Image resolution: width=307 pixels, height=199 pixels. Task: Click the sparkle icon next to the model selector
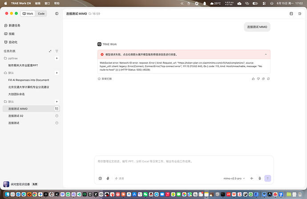(x=252, y=178)
